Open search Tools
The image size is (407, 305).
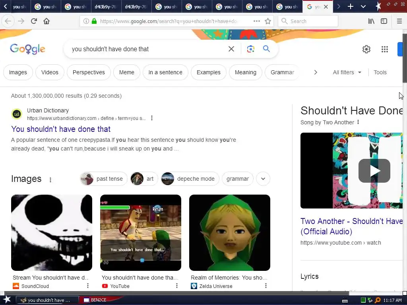tap(380, 72)
